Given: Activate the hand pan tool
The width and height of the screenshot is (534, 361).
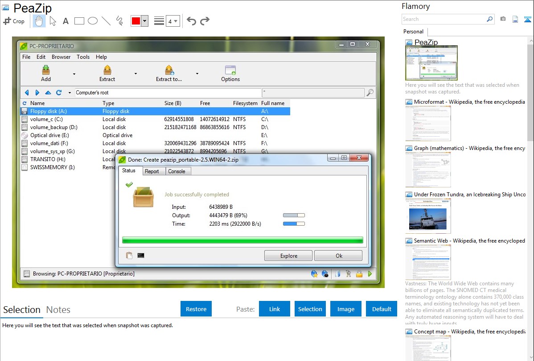Looking at the screenshot, I should pyautogui.click(x=39, y=21).
